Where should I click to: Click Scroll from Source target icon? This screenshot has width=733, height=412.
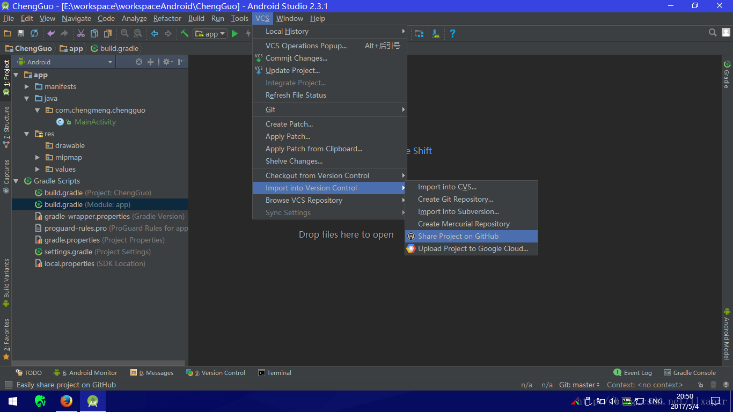pos(139,62)
